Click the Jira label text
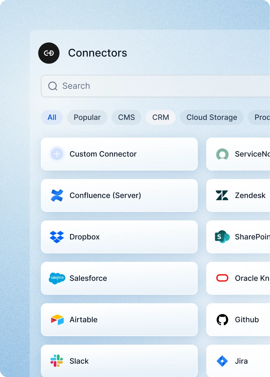 pyautogui.click(x=241, y=361)
